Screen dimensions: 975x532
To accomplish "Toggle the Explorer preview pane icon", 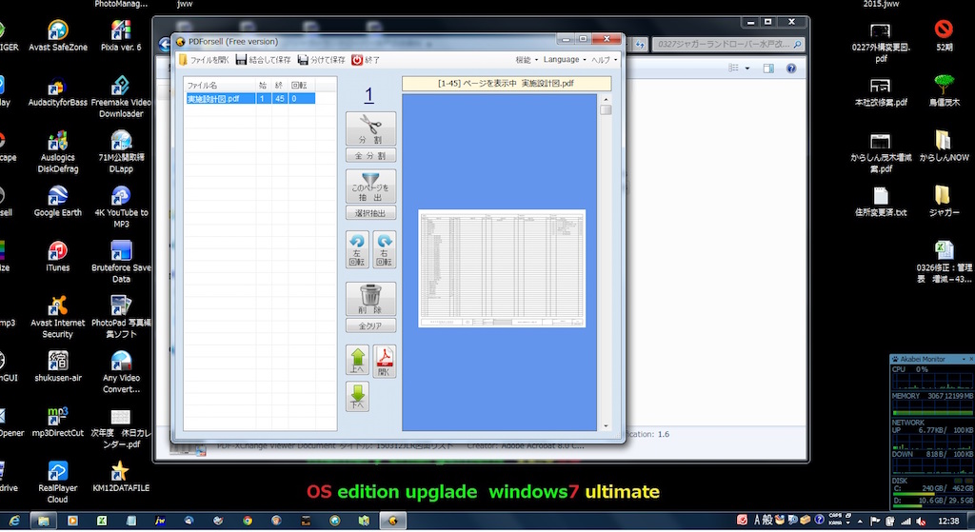I will coord(768,69).
